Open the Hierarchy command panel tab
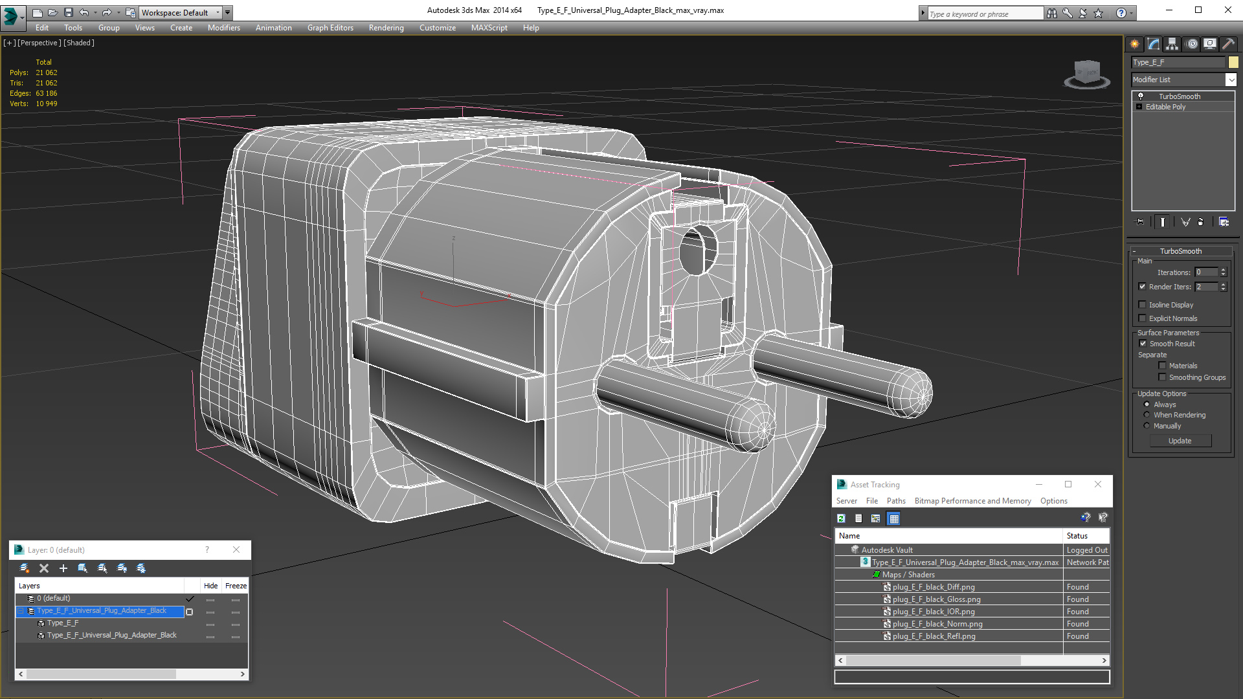 pos(1172,44)
